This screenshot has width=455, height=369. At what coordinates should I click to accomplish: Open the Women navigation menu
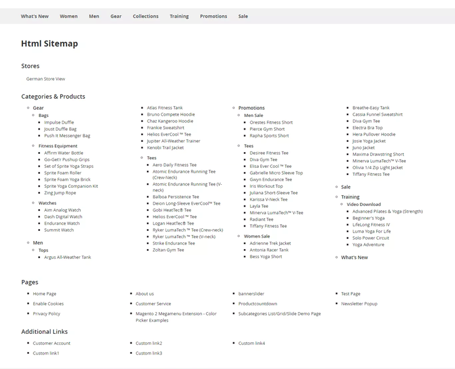[69, 16]
